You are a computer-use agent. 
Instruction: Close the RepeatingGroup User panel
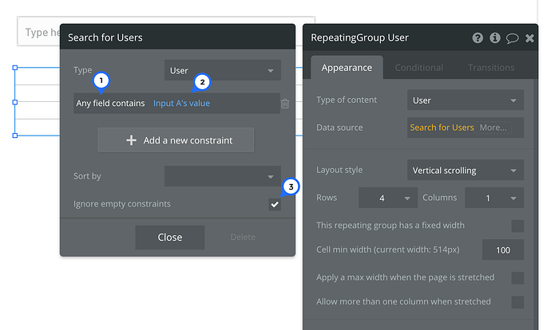pos(530,37)
